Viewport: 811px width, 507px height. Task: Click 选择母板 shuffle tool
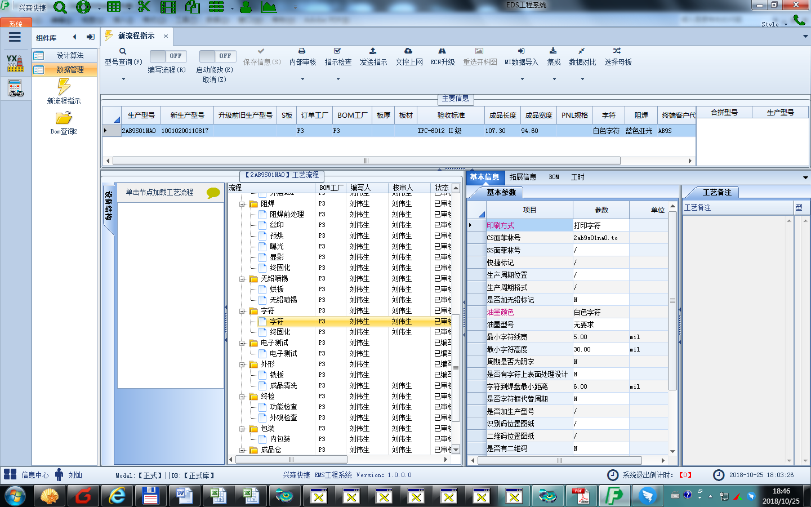coord(618,57)
